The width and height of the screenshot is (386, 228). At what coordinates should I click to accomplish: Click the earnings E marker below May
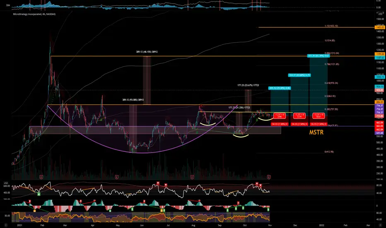click(x=117, y=177)
